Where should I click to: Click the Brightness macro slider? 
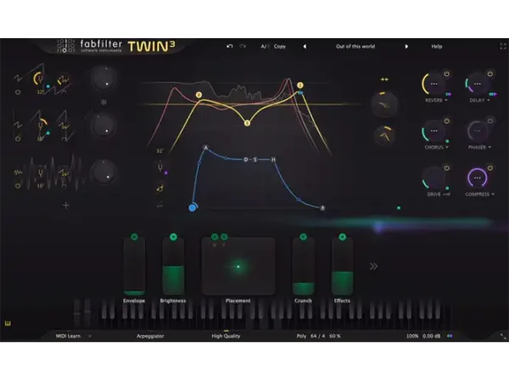click(x=173, y=267)
